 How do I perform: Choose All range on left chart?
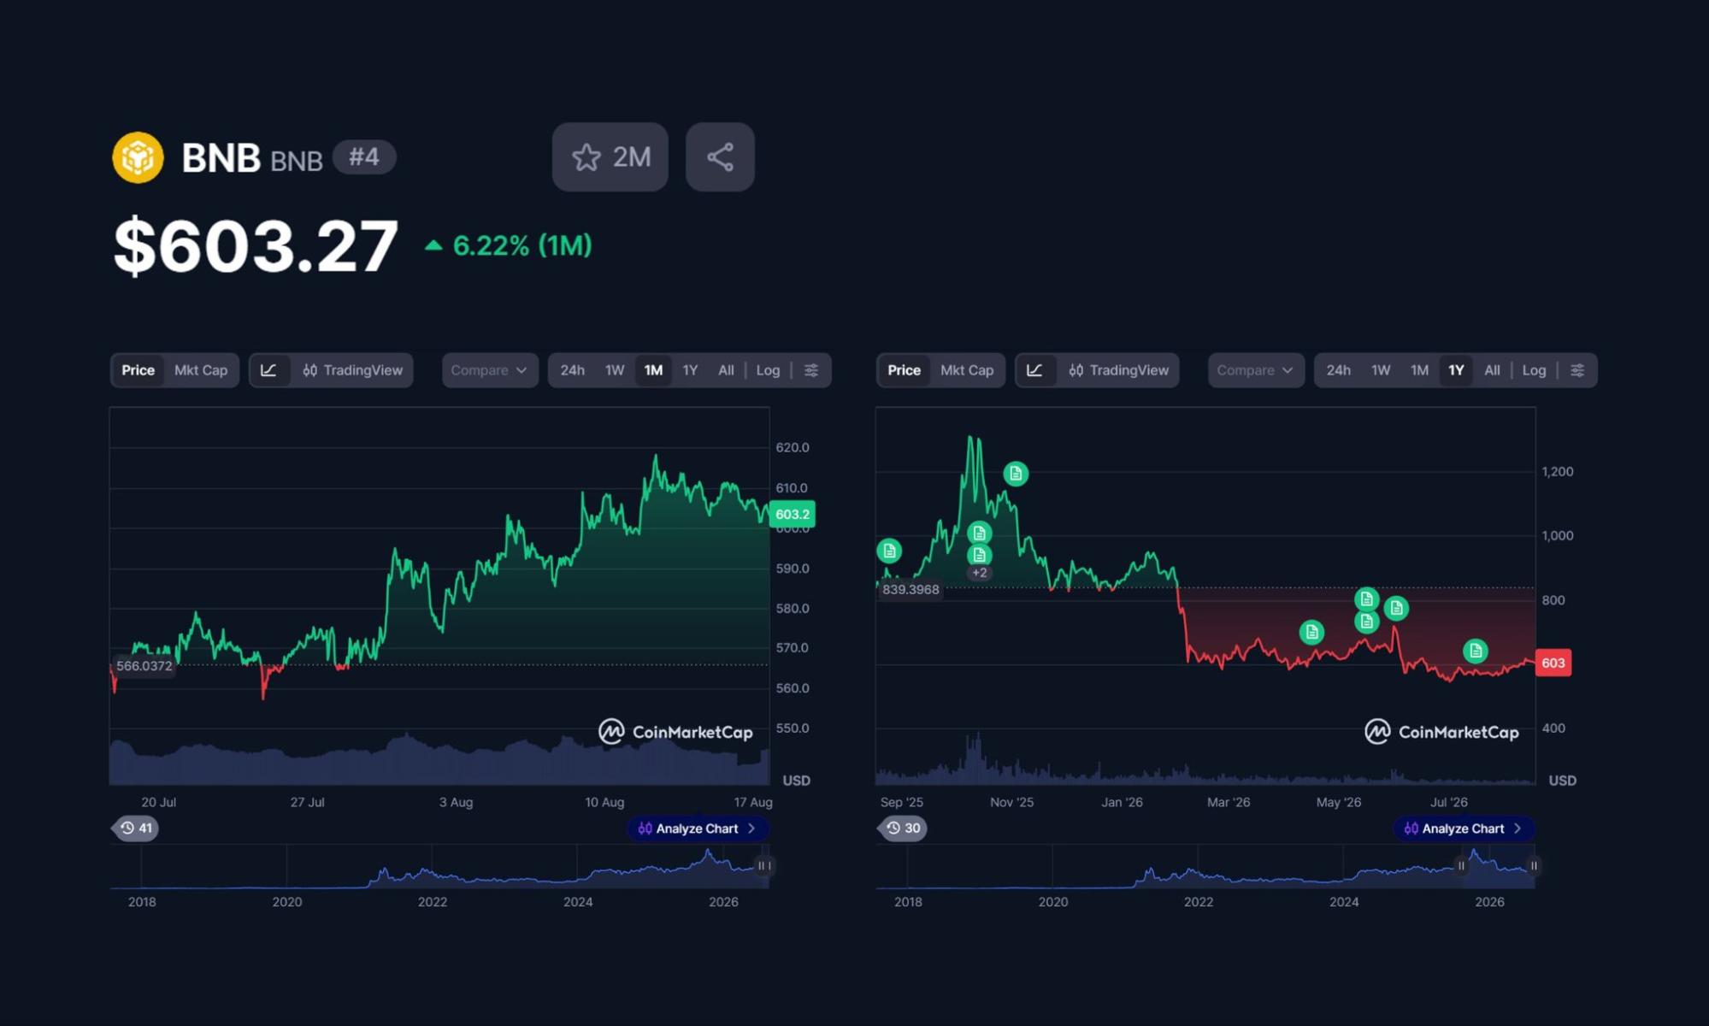[726, 370]
